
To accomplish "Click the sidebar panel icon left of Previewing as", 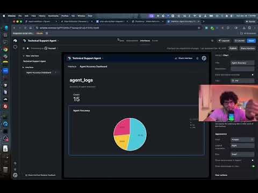I will pyautogui.click(x=24, y=48).
